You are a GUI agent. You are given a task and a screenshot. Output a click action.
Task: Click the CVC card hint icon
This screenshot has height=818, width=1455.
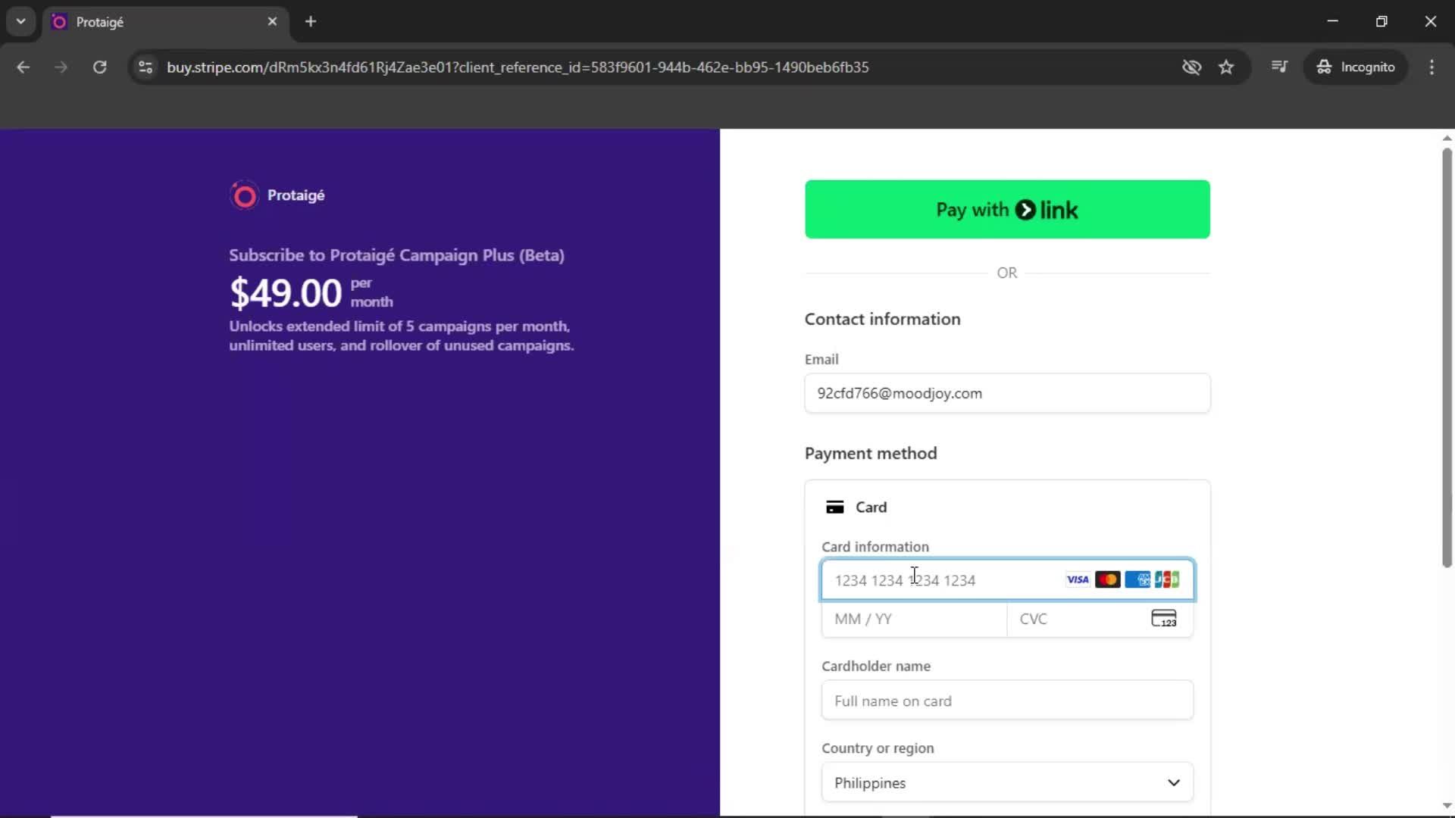pyautogui.click(x=1164, y=619)
